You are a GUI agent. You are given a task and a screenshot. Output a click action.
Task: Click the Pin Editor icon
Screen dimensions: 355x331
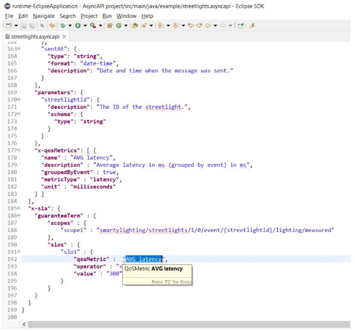pyautogui.click(x=241, y=26)
